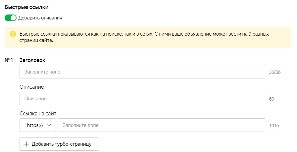Click the chevron arrow of the protocol selector
297x152 pixels.
coord(49,125)
